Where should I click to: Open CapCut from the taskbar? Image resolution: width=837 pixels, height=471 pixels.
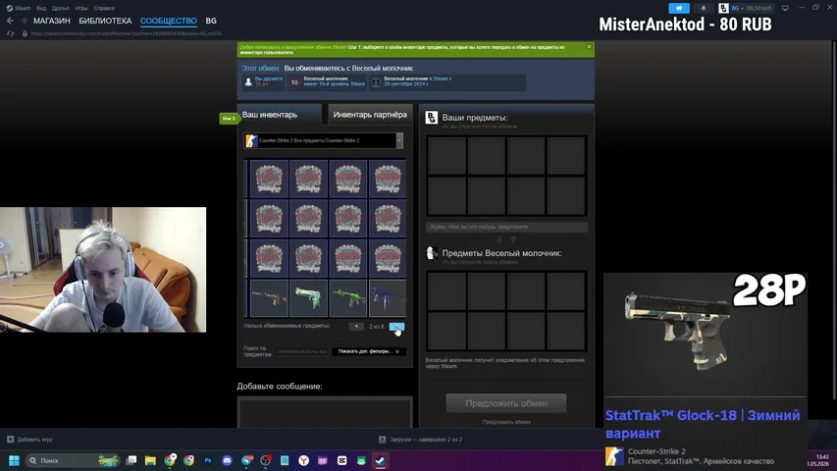click(x=342, y=460)
